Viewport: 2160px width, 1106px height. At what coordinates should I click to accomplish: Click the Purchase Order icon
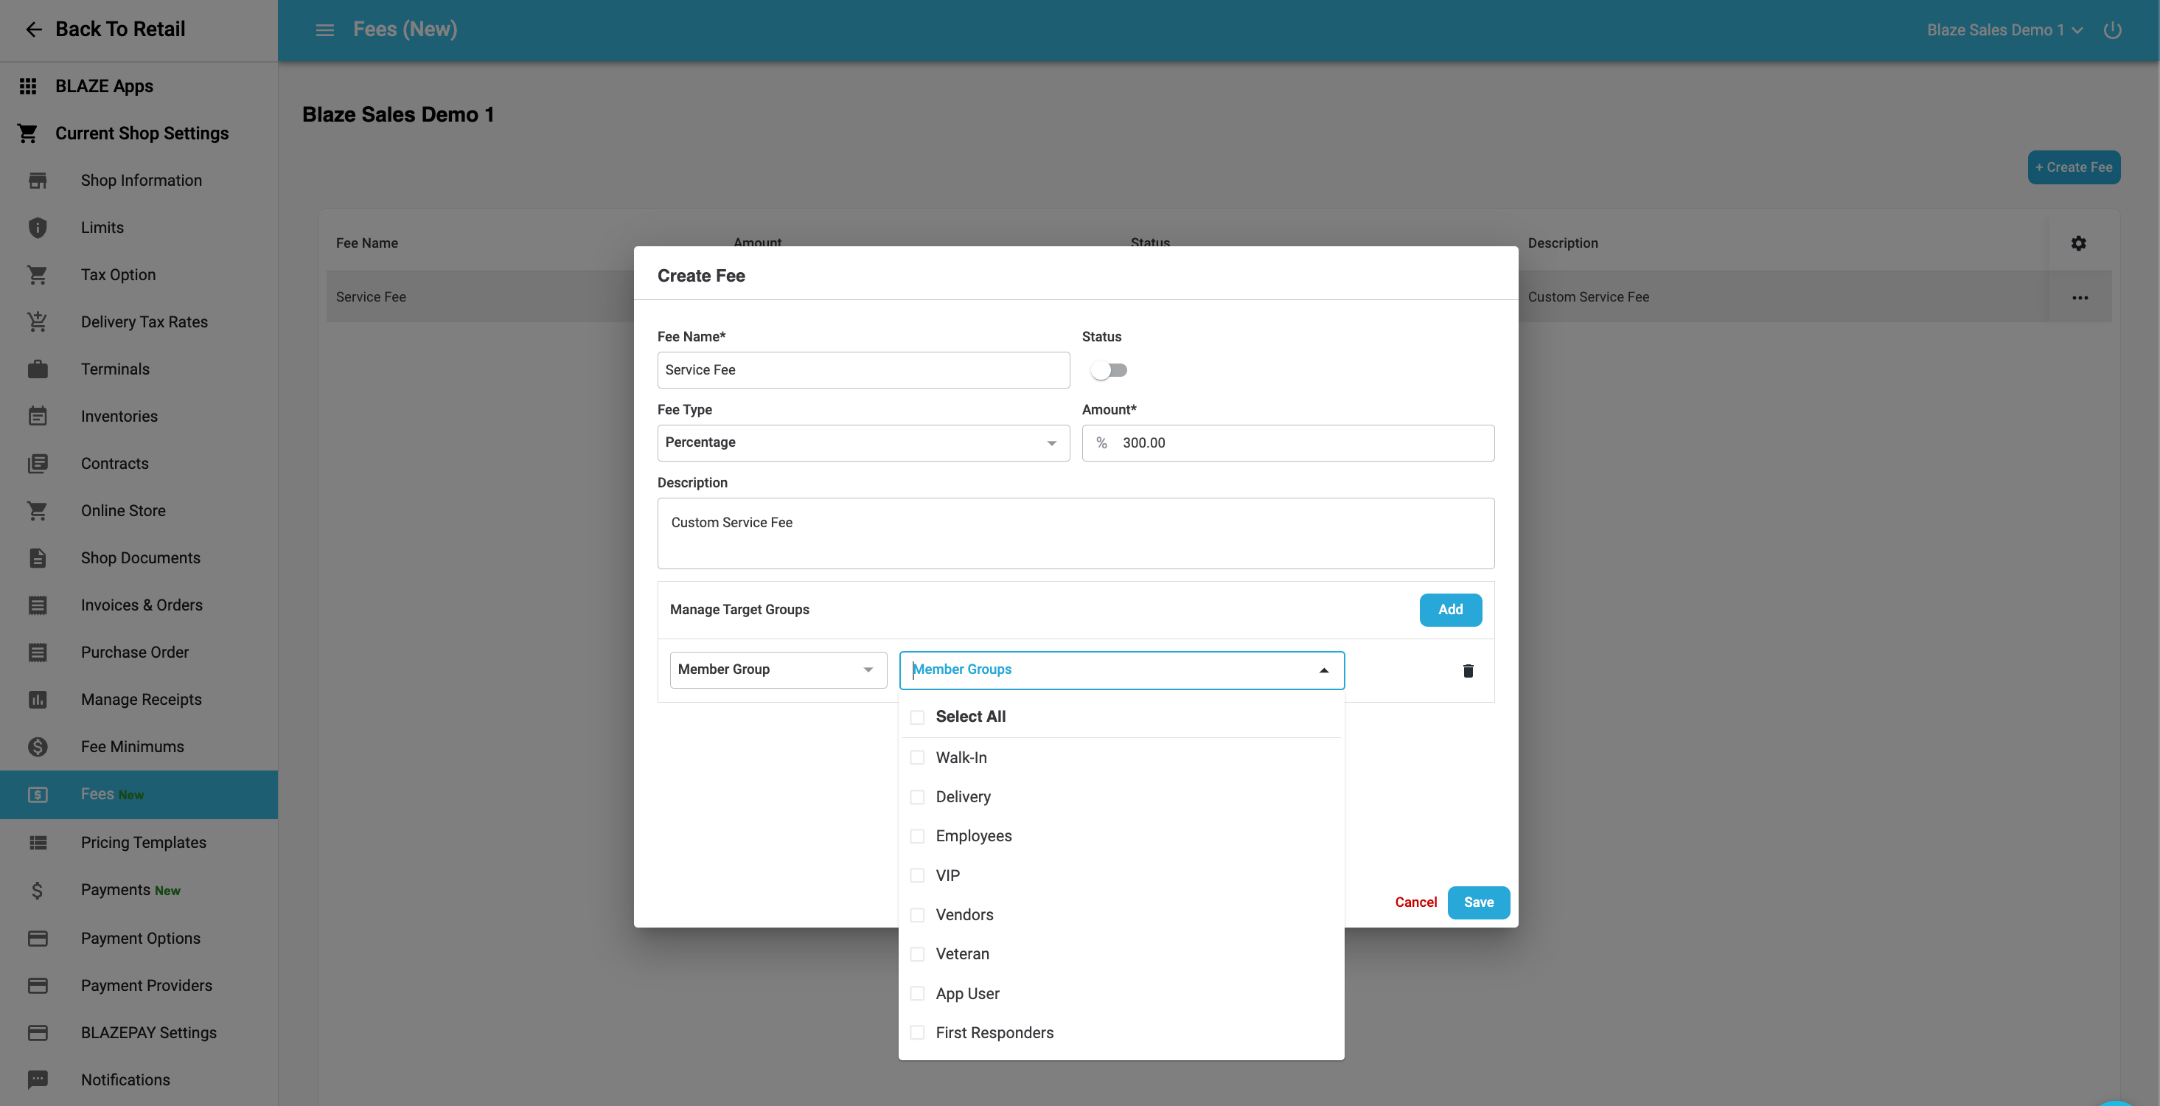tap(38, 653)
